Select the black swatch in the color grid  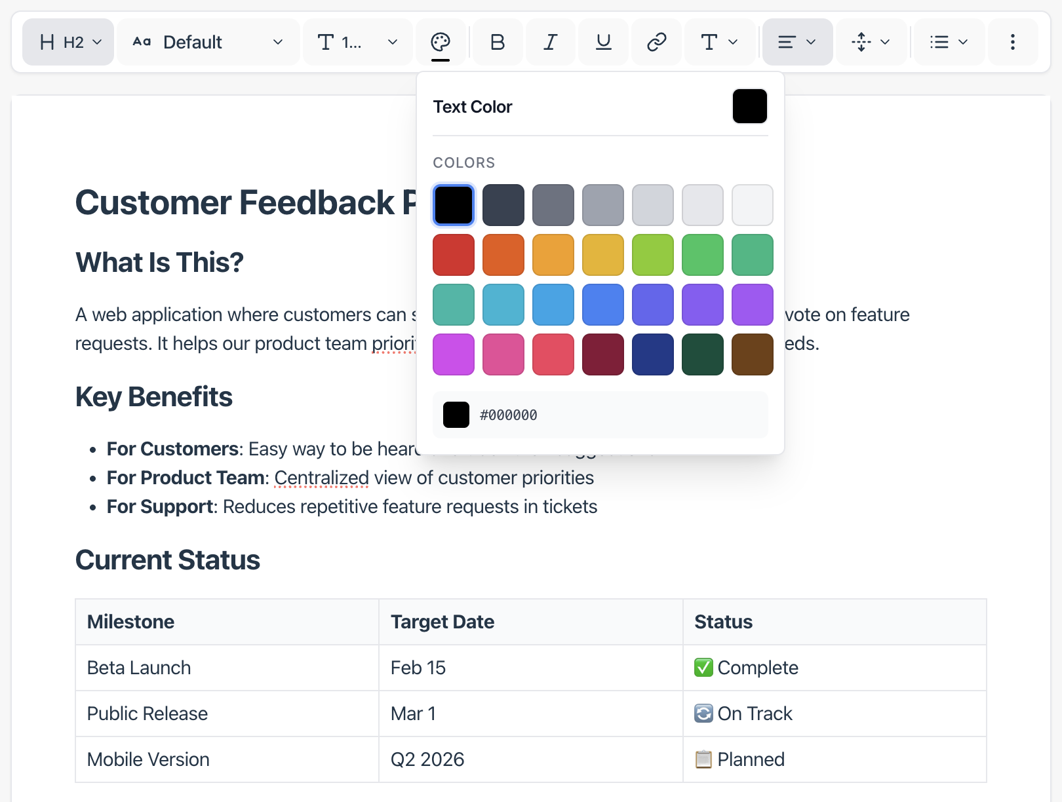click(453, 204)
